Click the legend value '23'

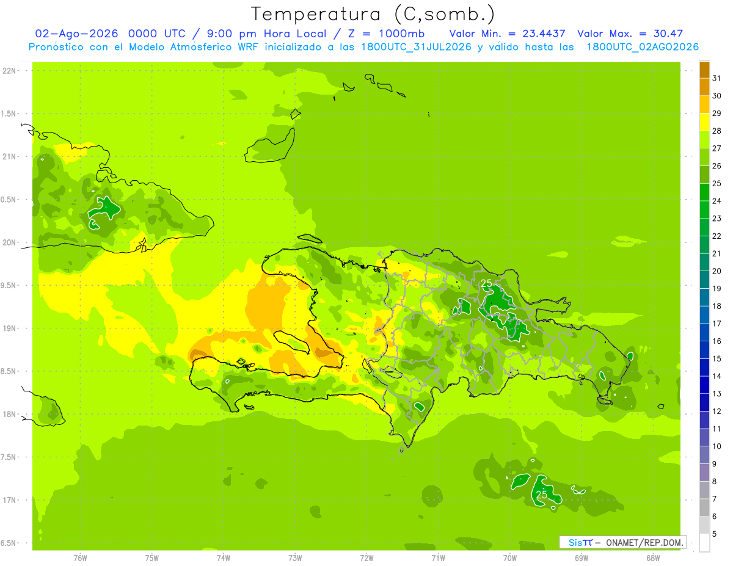(x=717, y=219)
